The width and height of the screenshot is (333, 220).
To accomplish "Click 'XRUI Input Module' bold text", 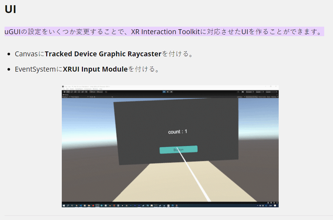I will click(x=95, y=69).
